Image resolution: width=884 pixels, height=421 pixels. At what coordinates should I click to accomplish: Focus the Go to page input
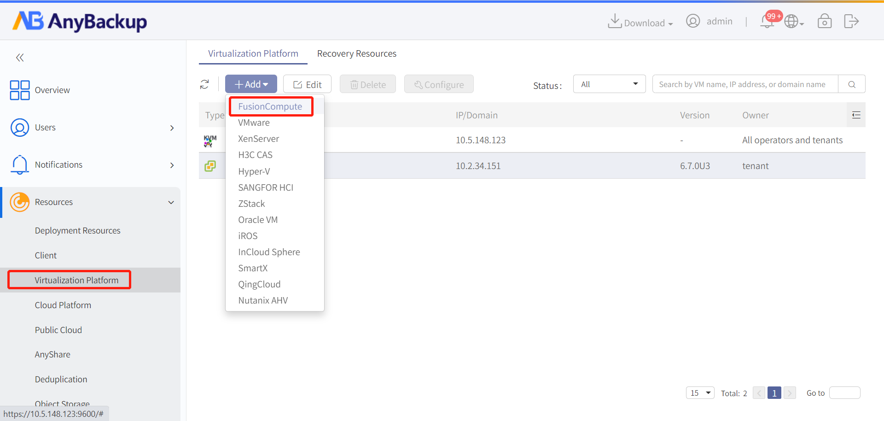click(x=844, y=393)
